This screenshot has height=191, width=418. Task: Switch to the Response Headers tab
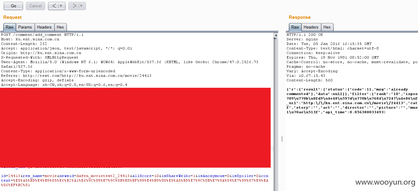coord(311,27)
